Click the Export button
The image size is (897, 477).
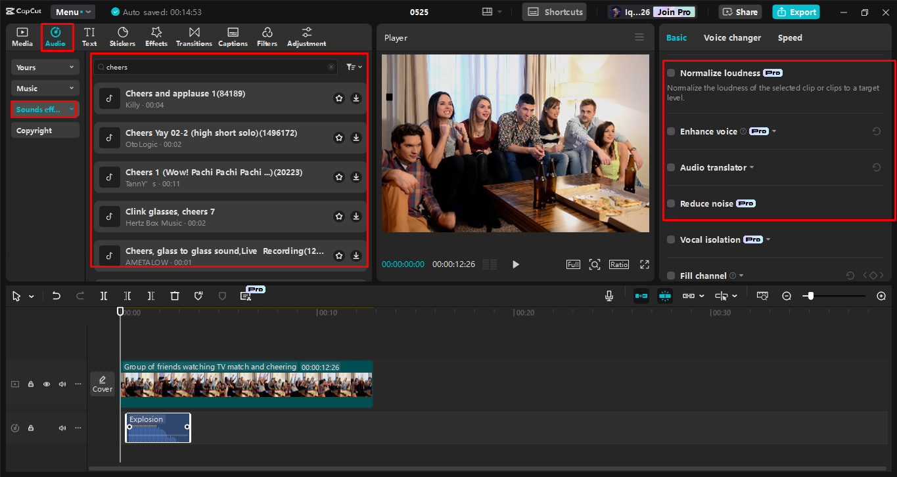[x=795, y=11]
